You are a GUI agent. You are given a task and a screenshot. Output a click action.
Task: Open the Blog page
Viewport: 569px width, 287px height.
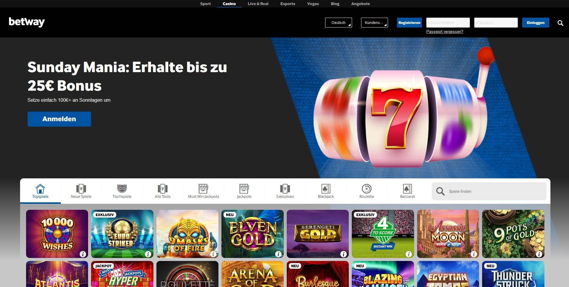(x=335, y=4)
